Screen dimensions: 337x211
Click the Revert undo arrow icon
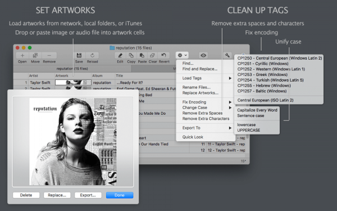click(164, 56)
